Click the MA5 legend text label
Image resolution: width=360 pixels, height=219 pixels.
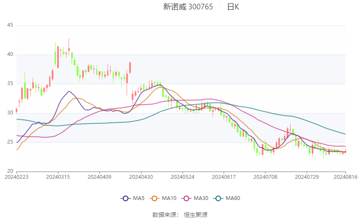pos(138,198)
